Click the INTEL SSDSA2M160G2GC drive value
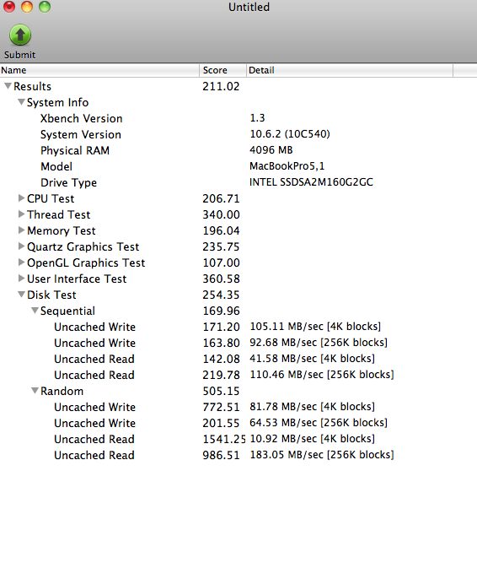The width and height of the screenshot is (477, 579). point(311,182)
